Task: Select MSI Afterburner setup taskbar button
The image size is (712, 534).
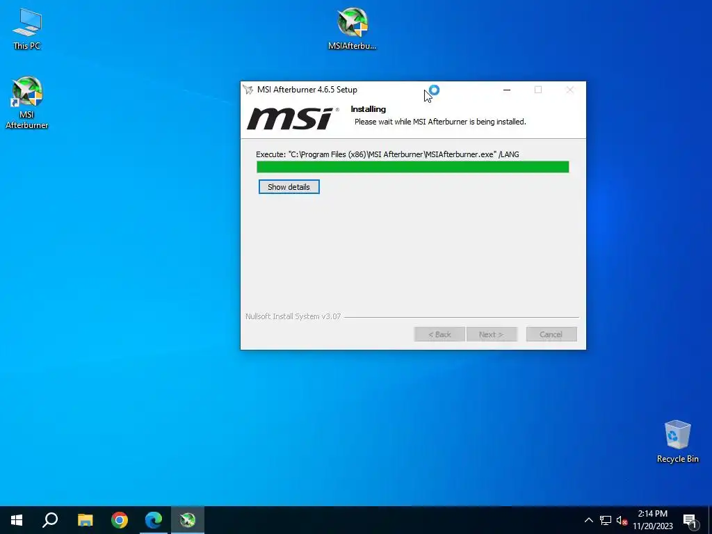Action: 188,520
